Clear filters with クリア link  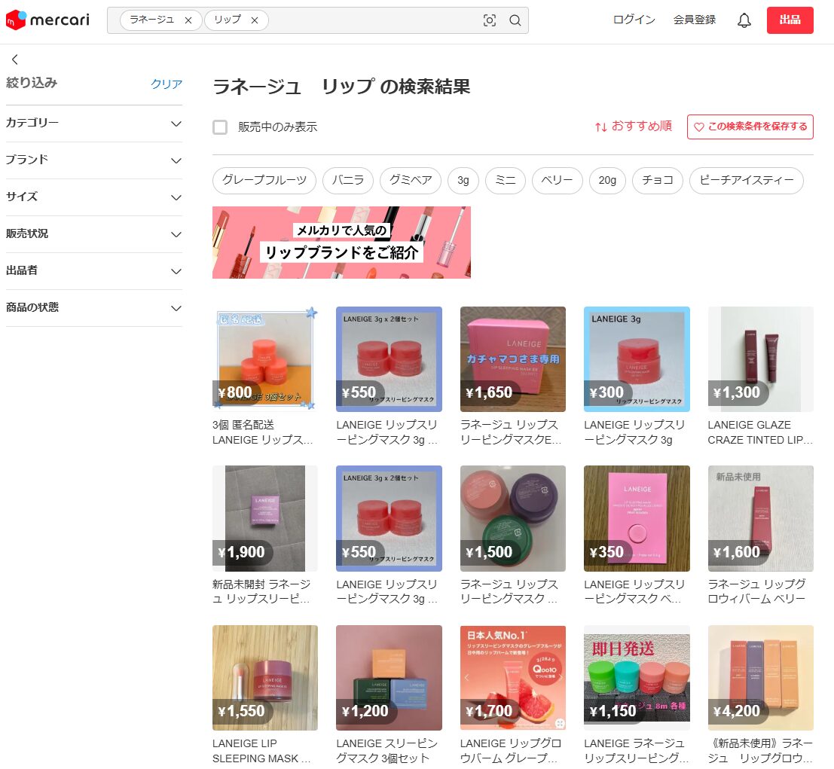(166, 84)
